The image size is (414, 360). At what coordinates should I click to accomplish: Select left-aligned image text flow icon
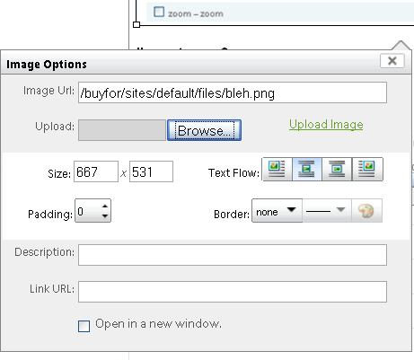[x=277, y=170]
